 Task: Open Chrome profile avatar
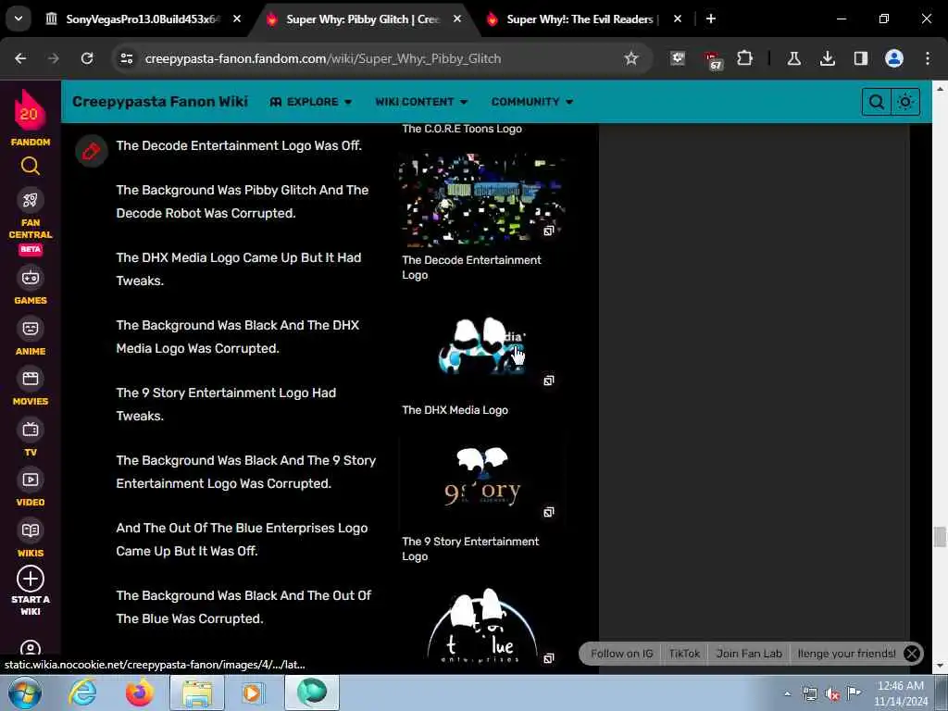click(x=894, y=58)
